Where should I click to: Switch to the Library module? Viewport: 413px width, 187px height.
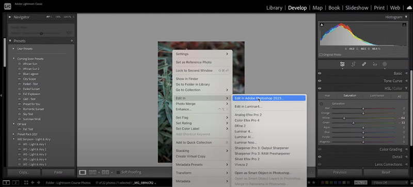click(274, 8)
